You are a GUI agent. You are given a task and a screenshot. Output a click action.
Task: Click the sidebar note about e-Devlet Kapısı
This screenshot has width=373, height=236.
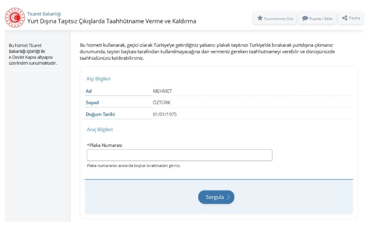33,54
